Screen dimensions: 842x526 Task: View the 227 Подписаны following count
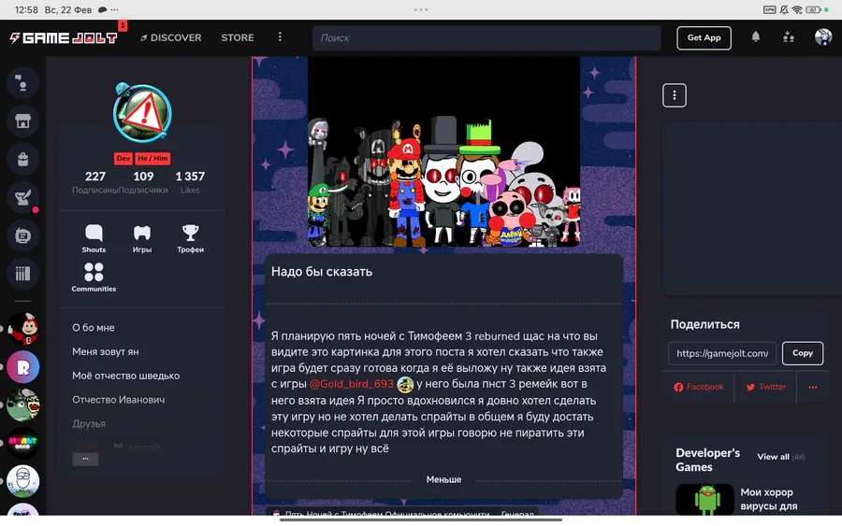point(95,182)
